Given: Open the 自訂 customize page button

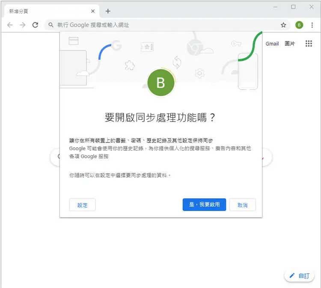Looking at the screenshot, I should 299,276.
